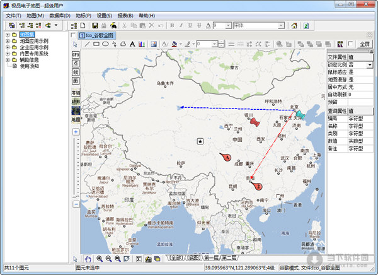Toggle Underline text formatting
This screenshot has height=275, width=378.
190,25
